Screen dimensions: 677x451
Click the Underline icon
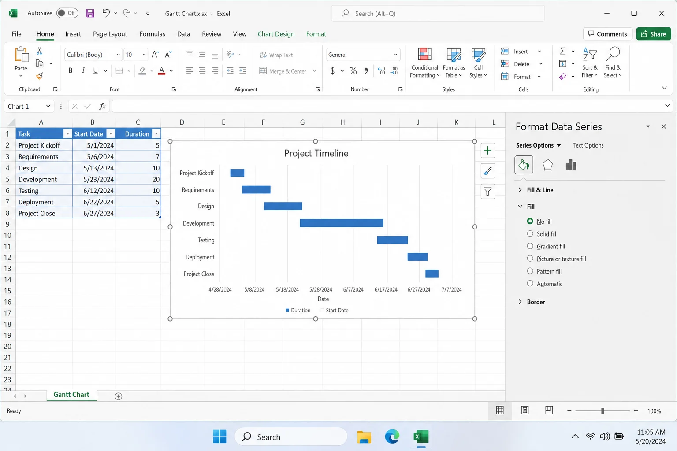click(x=95, y=70)
